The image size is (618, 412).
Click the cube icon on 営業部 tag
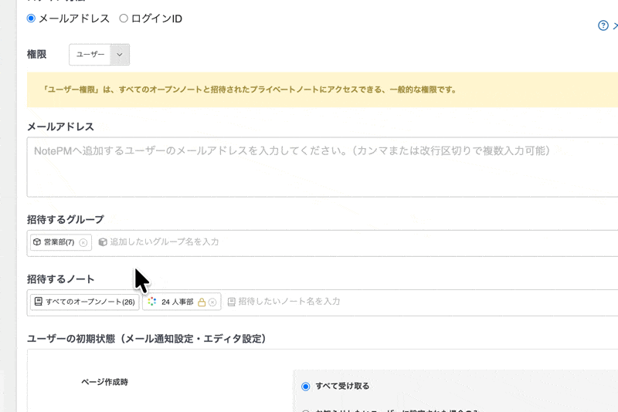point(37,242)
